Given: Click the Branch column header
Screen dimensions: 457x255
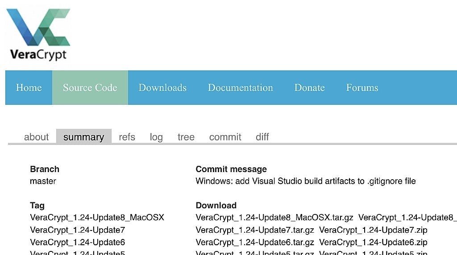Looking at the screenshot, I should pyautogui.click(x=45, y=169).
